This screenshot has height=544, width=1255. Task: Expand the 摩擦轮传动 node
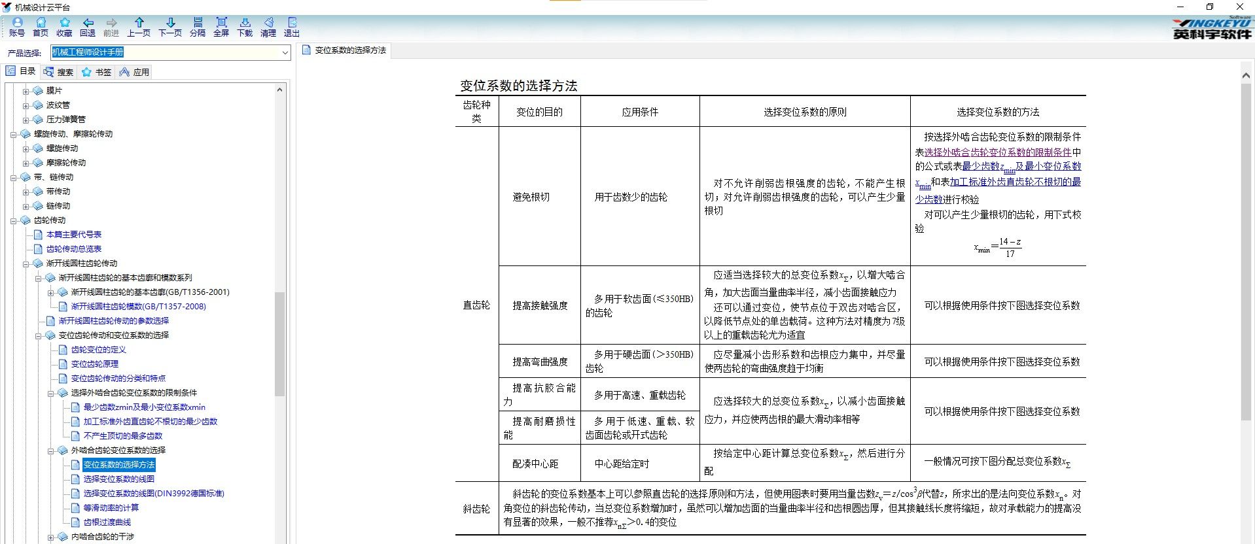coord(26,163)
